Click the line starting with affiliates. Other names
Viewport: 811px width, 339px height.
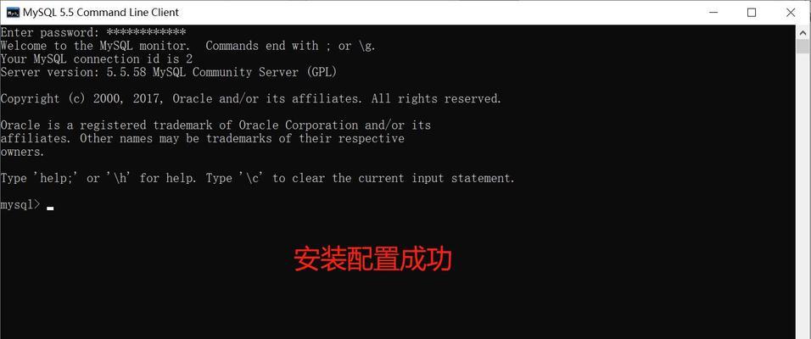click(x=202, y=138)
